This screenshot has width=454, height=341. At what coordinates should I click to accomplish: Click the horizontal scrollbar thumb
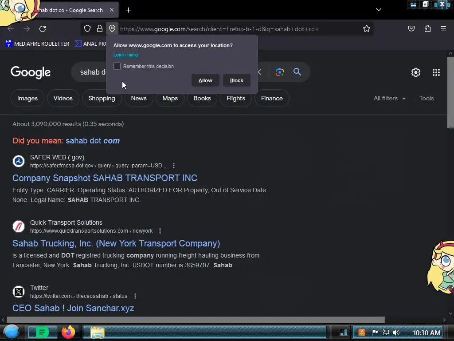pyautogui.click(x=196, y=320)
